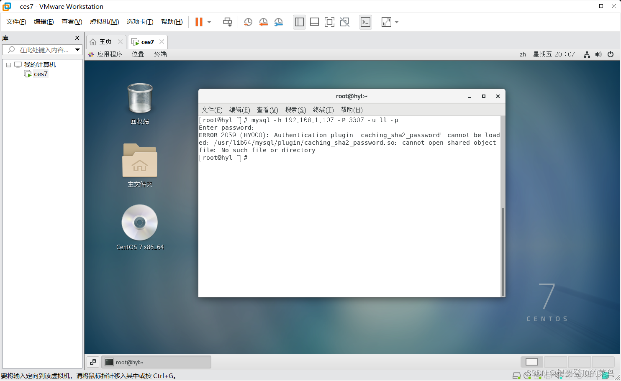Close the 库 library panel
This screenshot has width=621, height=381.
coord(77,38)
